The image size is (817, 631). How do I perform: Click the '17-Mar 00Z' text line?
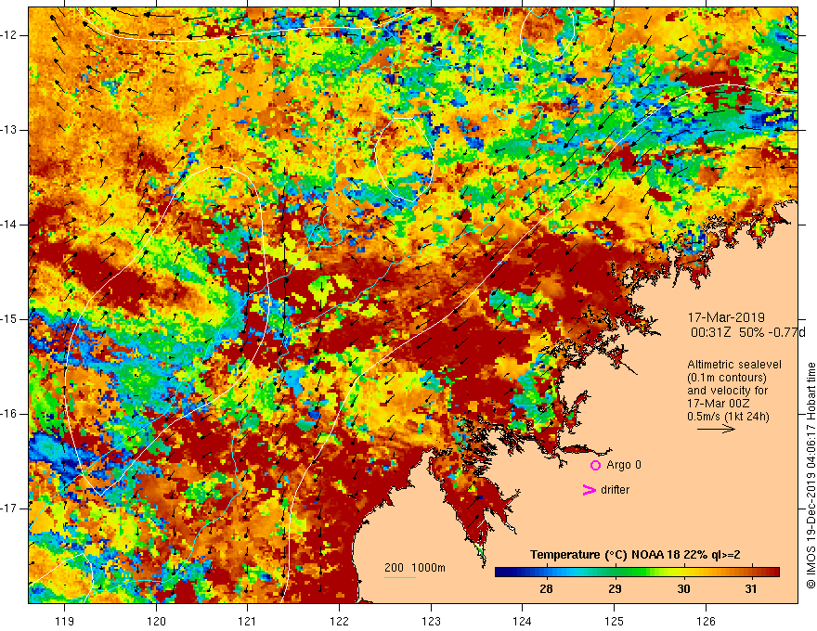click(x=719, y=404)
